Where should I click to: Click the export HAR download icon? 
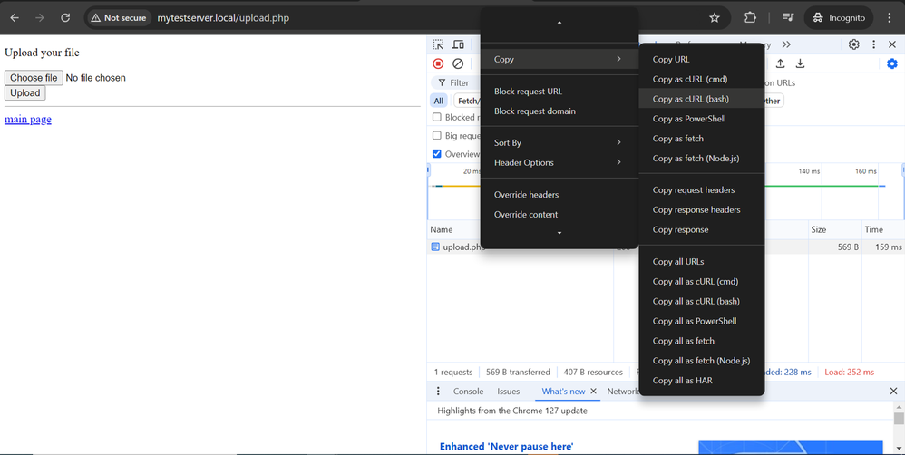pyautogui.click(x=800, y=63)
